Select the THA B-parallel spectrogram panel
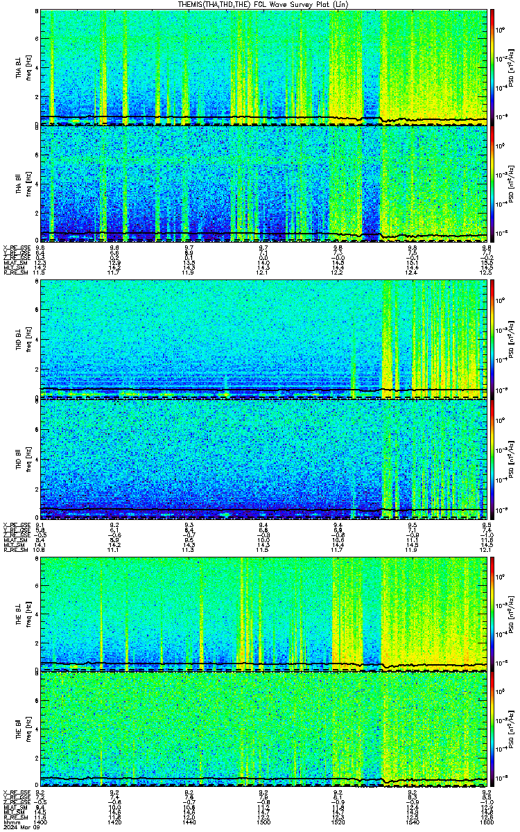The image size is (520, 832). click(264, 184)
